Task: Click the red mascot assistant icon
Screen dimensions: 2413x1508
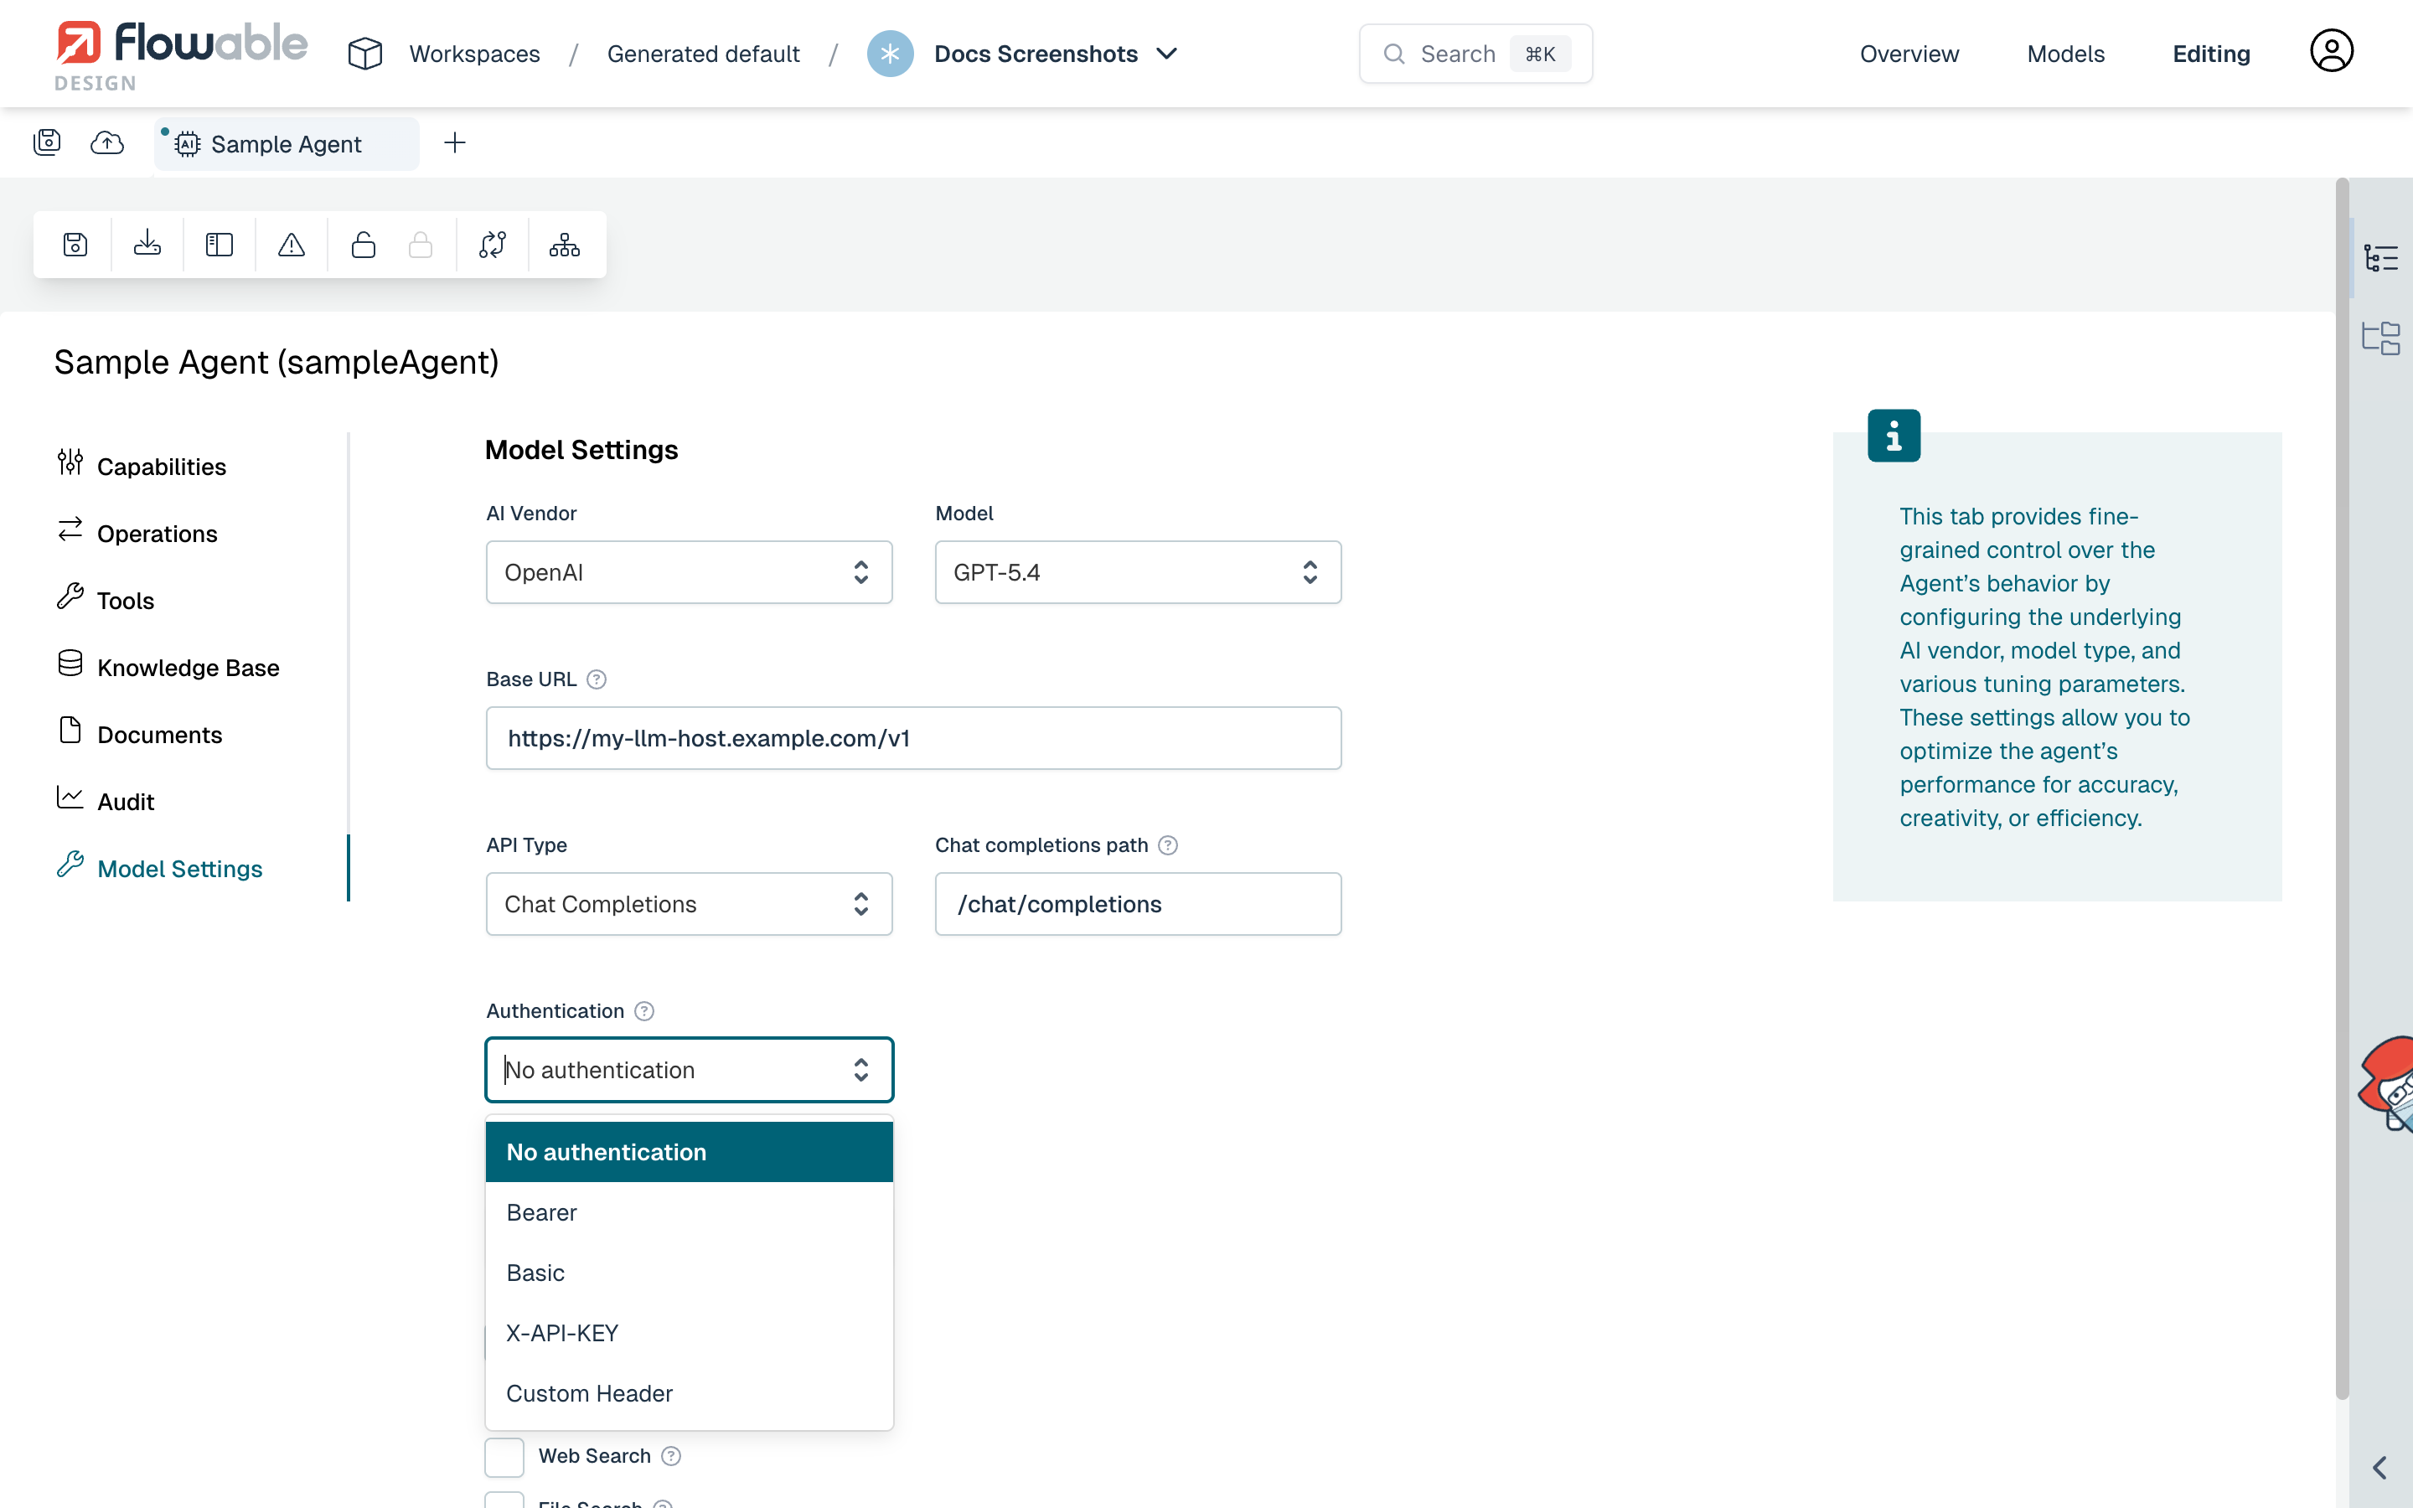Action: point(2386,1084)
